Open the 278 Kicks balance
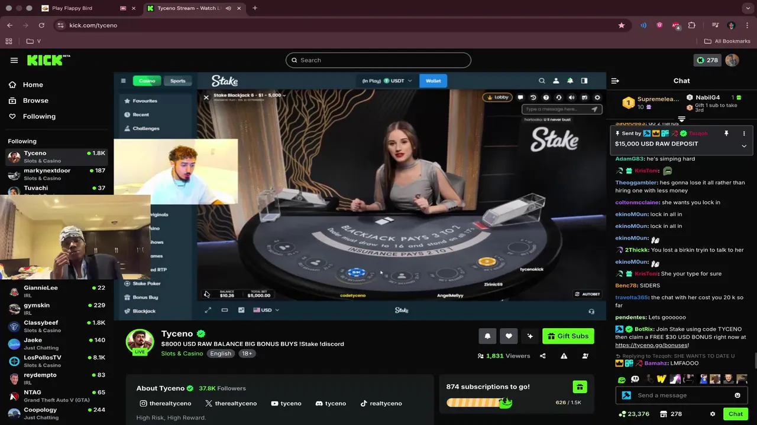The width and height of the screenshot is (757, 425). click(x=707, y=60)
